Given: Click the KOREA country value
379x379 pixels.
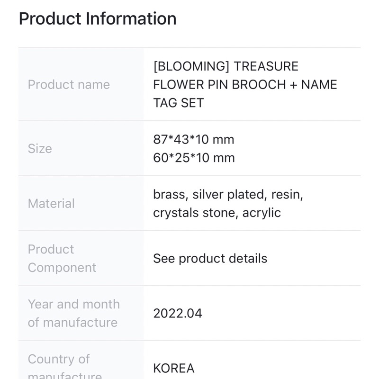Looking at the screenshot, I should point(173,369).
